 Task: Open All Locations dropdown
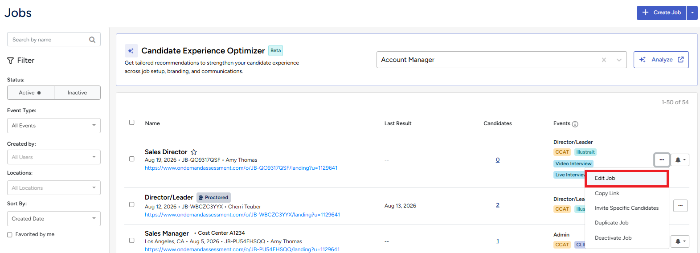coord(54,188)
